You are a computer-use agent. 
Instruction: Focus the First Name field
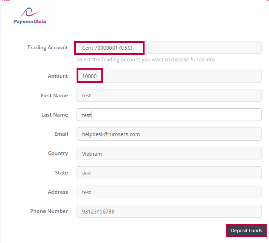[x=169, y=95]
